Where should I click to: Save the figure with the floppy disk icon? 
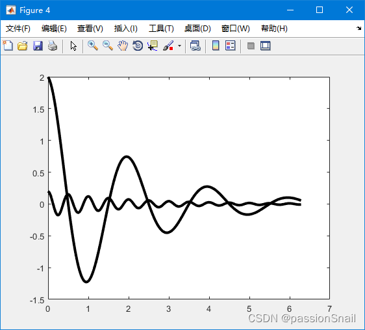[38, 46]
